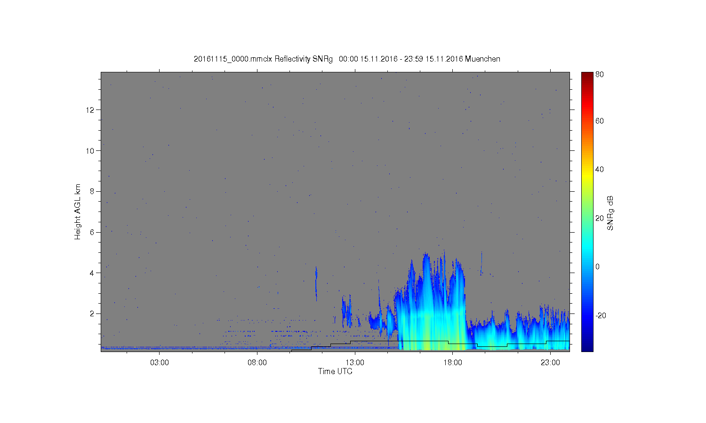Click the colorbar value 80
This screenshot has height=423, width=706.
click(x=600, y=75)
